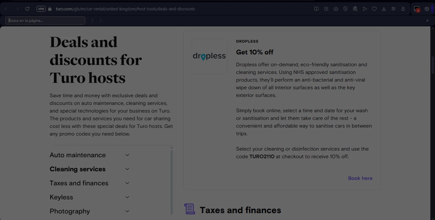Click the Get 10% off heading

click(255, 52)
